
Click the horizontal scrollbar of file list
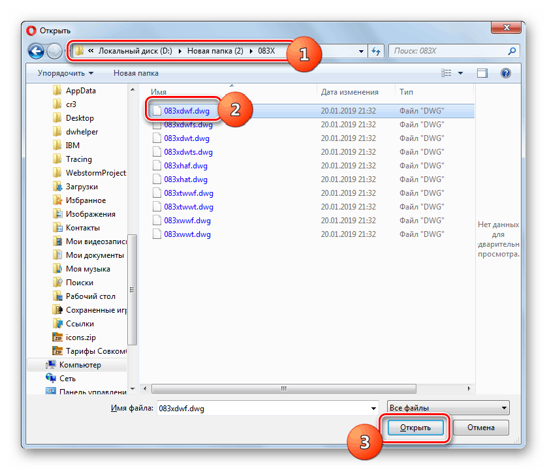pos(284,388)
